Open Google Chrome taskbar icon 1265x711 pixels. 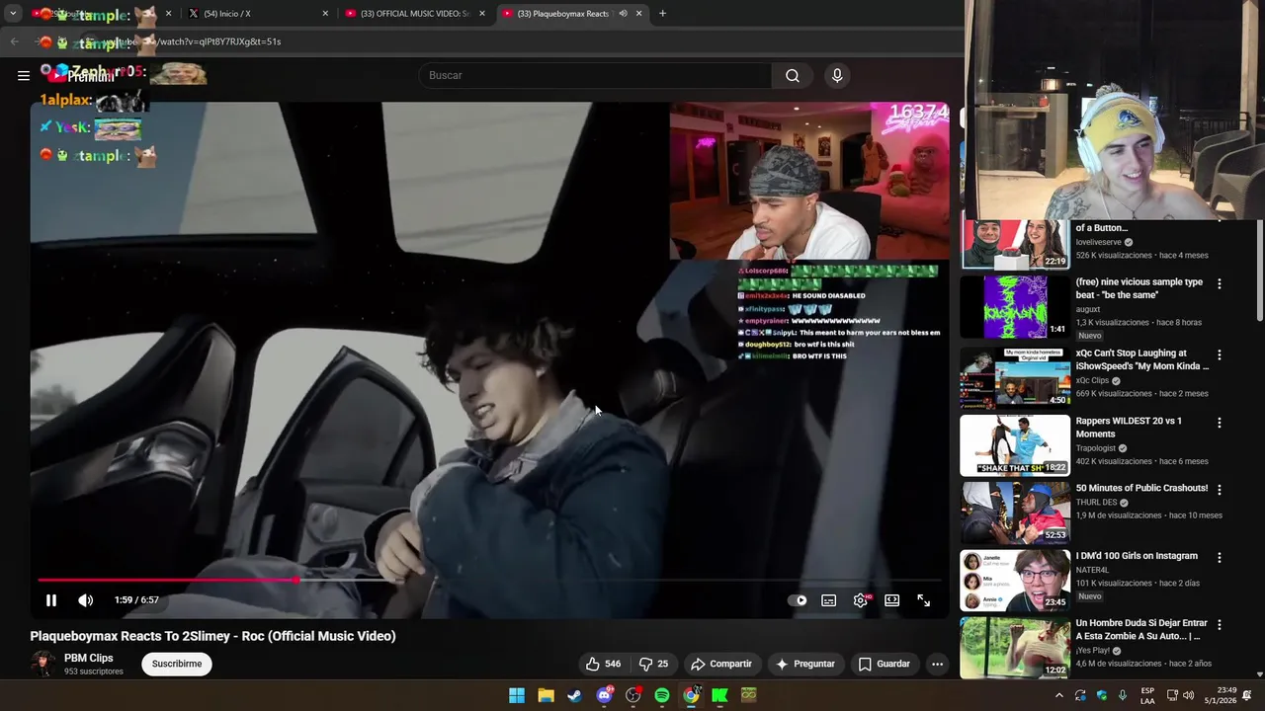[691, 695]
